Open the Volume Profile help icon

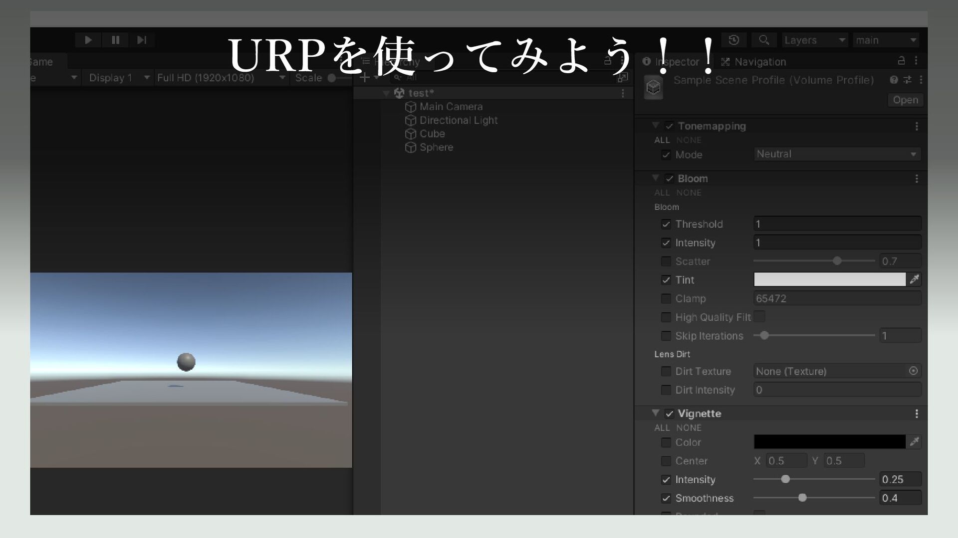[894, 80]
